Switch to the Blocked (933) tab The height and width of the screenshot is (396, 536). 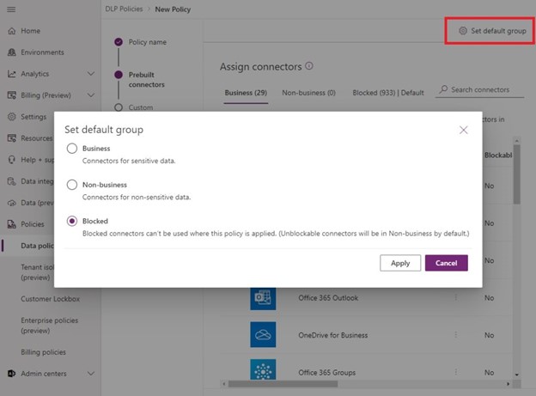point(376,91)
